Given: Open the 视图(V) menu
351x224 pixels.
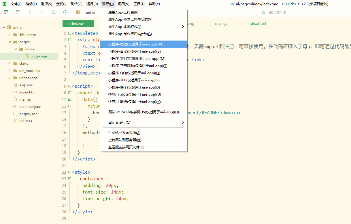Looking at the screenshot, I should click(x=123, y=4).
